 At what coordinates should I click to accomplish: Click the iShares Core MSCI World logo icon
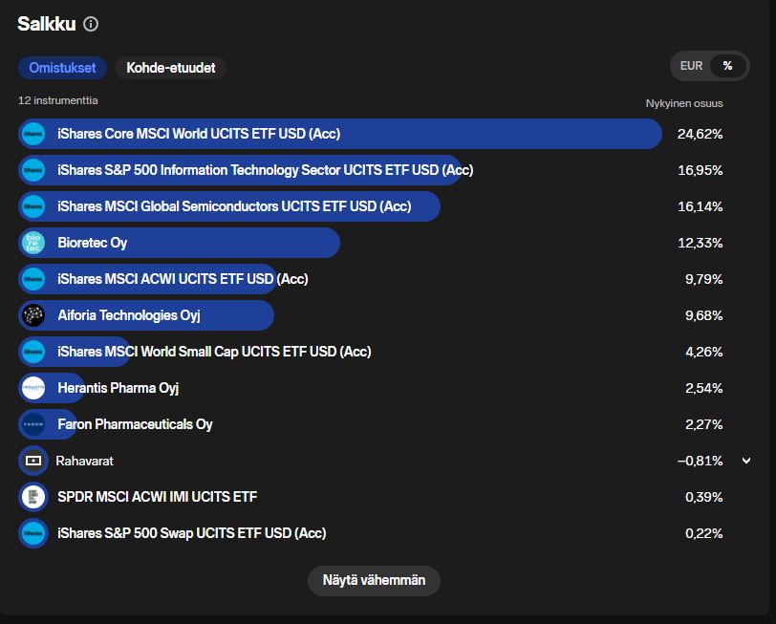(33, 134)
